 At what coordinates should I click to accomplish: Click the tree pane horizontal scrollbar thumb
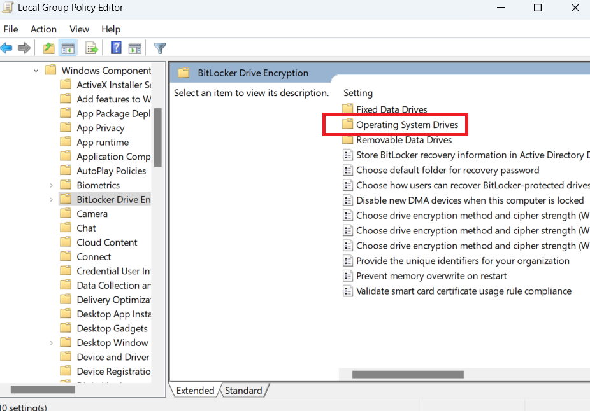43,389
